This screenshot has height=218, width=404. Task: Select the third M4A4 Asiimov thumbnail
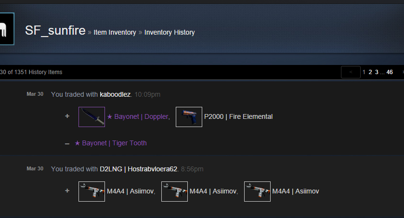click(x=257, y=192)
